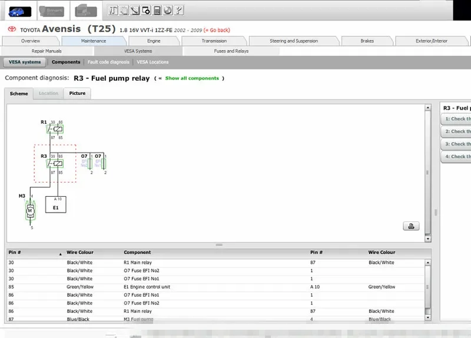
Task: Click the Toyota logo
Action: (12, 29)
